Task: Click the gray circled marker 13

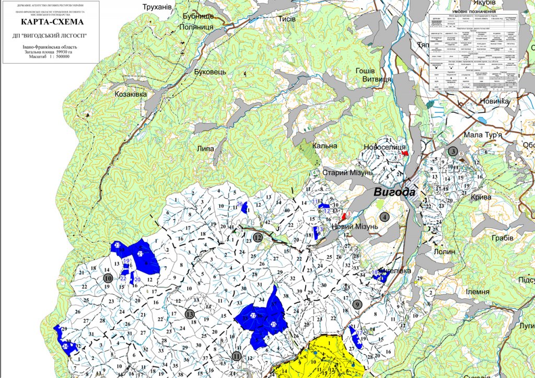Action: coord(190,314)
